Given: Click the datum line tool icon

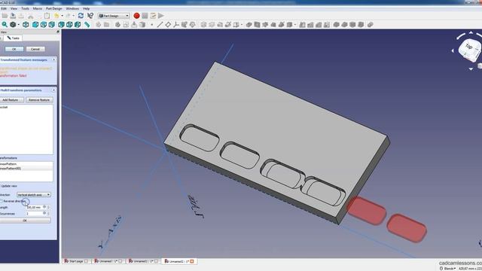Looking at the screenshot, I should coord(160,25).
